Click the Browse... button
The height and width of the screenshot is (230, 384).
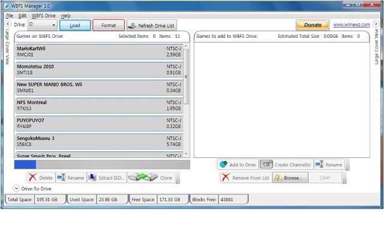(x=290, y=178)
